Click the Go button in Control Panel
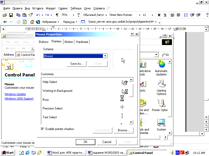The image size is (209, 156). point(165,55)
